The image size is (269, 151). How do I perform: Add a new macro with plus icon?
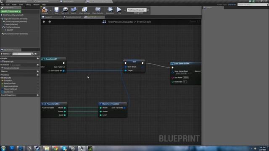point(38,71)
